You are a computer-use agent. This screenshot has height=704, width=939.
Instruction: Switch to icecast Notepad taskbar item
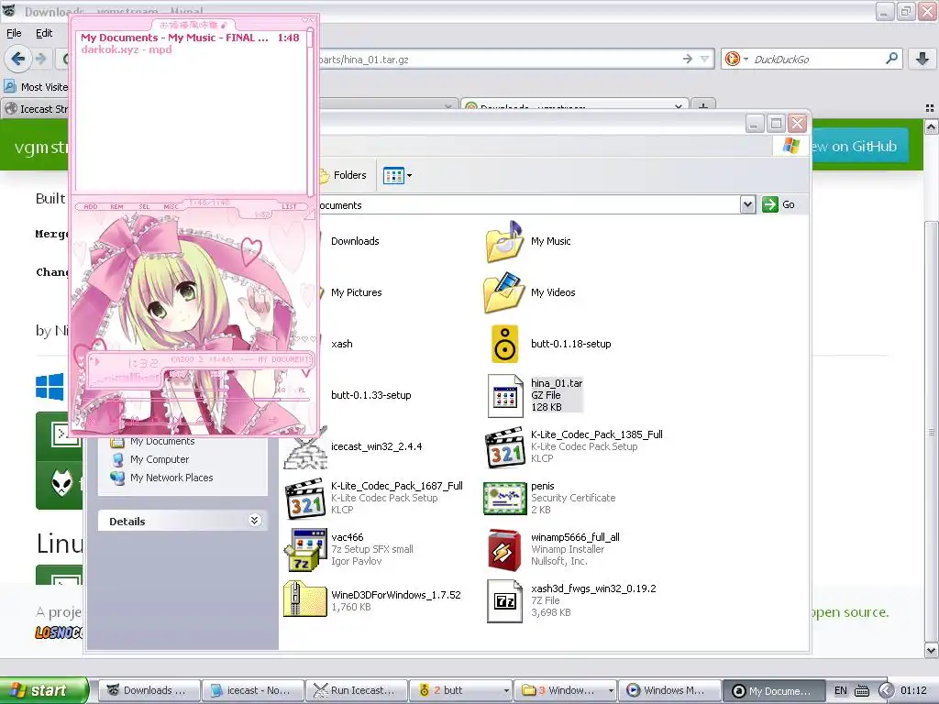point(252,690)
